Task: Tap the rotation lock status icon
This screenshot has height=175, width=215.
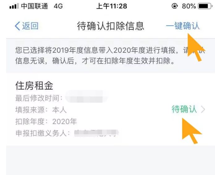Action: (175, 6)
